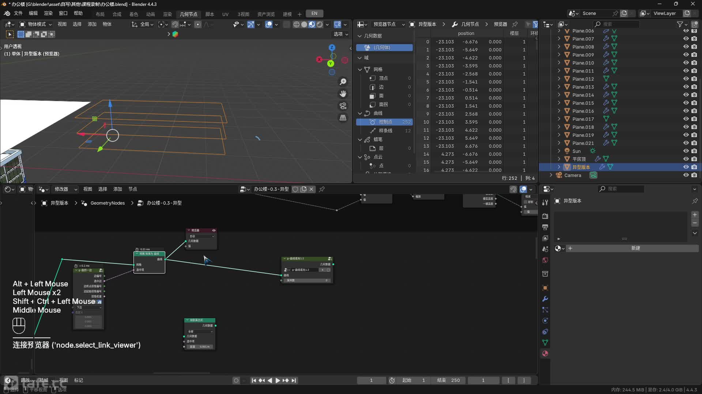Screen dimensions: 702x394
Task: Open the World properties tab
Action: (x=545, y=260)
